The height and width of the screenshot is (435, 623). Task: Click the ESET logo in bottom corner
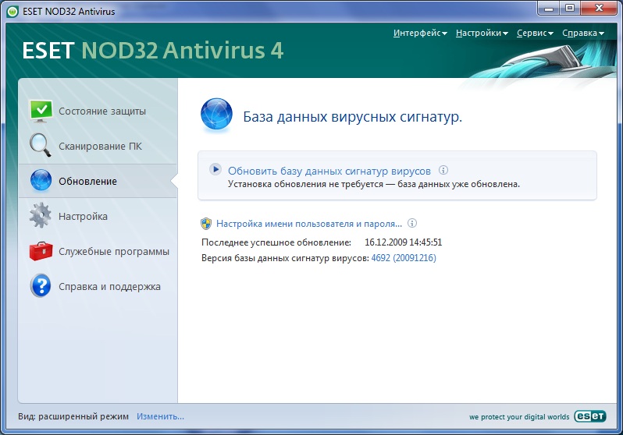pos(589,416)
